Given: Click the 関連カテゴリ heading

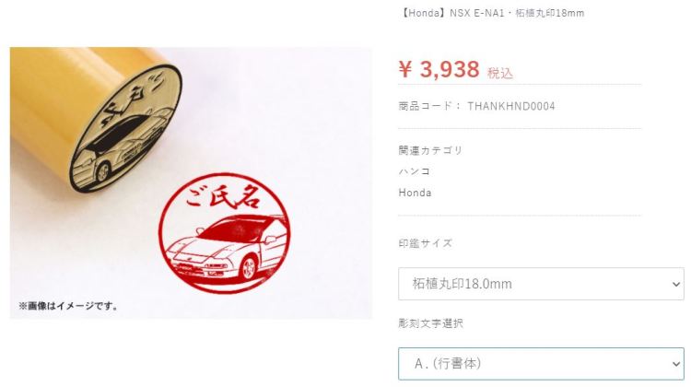Looking at the screenshot, I should 430,150.
